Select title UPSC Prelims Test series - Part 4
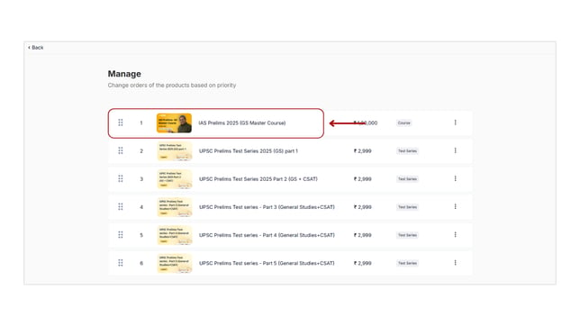Viewport: 580px width, 326px height. click(x=267, y=235)
